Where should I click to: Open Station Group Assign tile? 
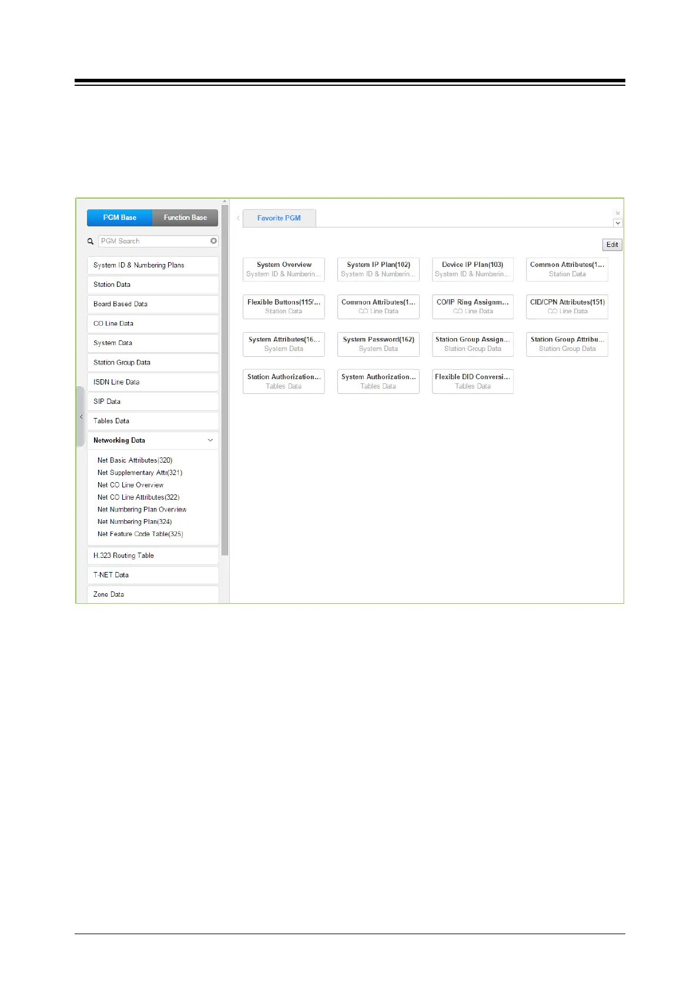473,344
